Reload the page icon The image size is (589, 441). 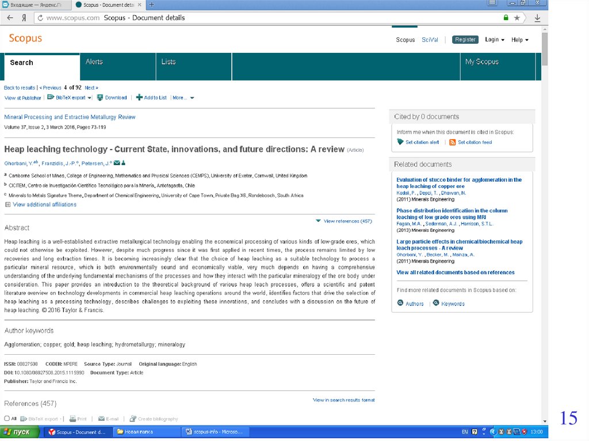(40, 18)
